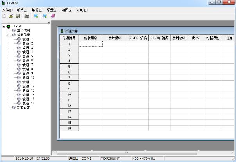Collapse the TK-928 root tree node

pos(4,26)
